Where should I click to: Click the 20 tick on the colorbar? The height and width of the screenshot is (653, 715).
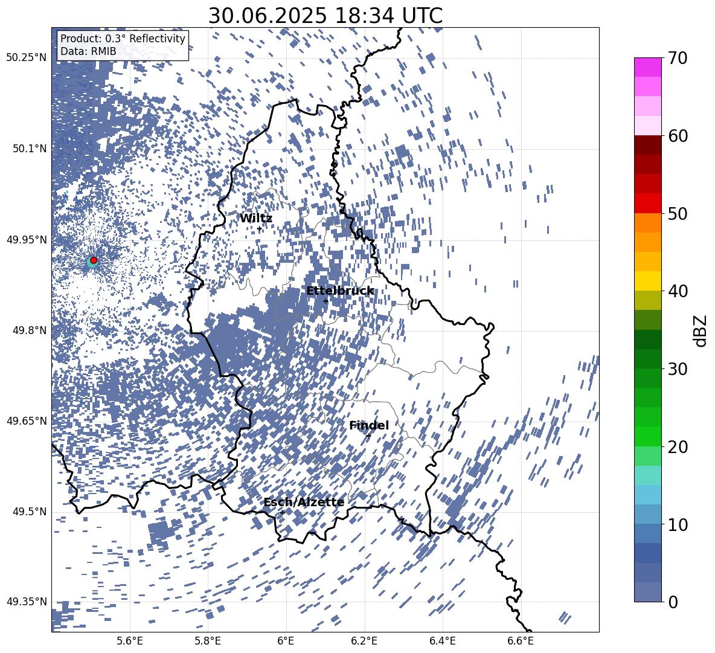[x=678, y=447]
